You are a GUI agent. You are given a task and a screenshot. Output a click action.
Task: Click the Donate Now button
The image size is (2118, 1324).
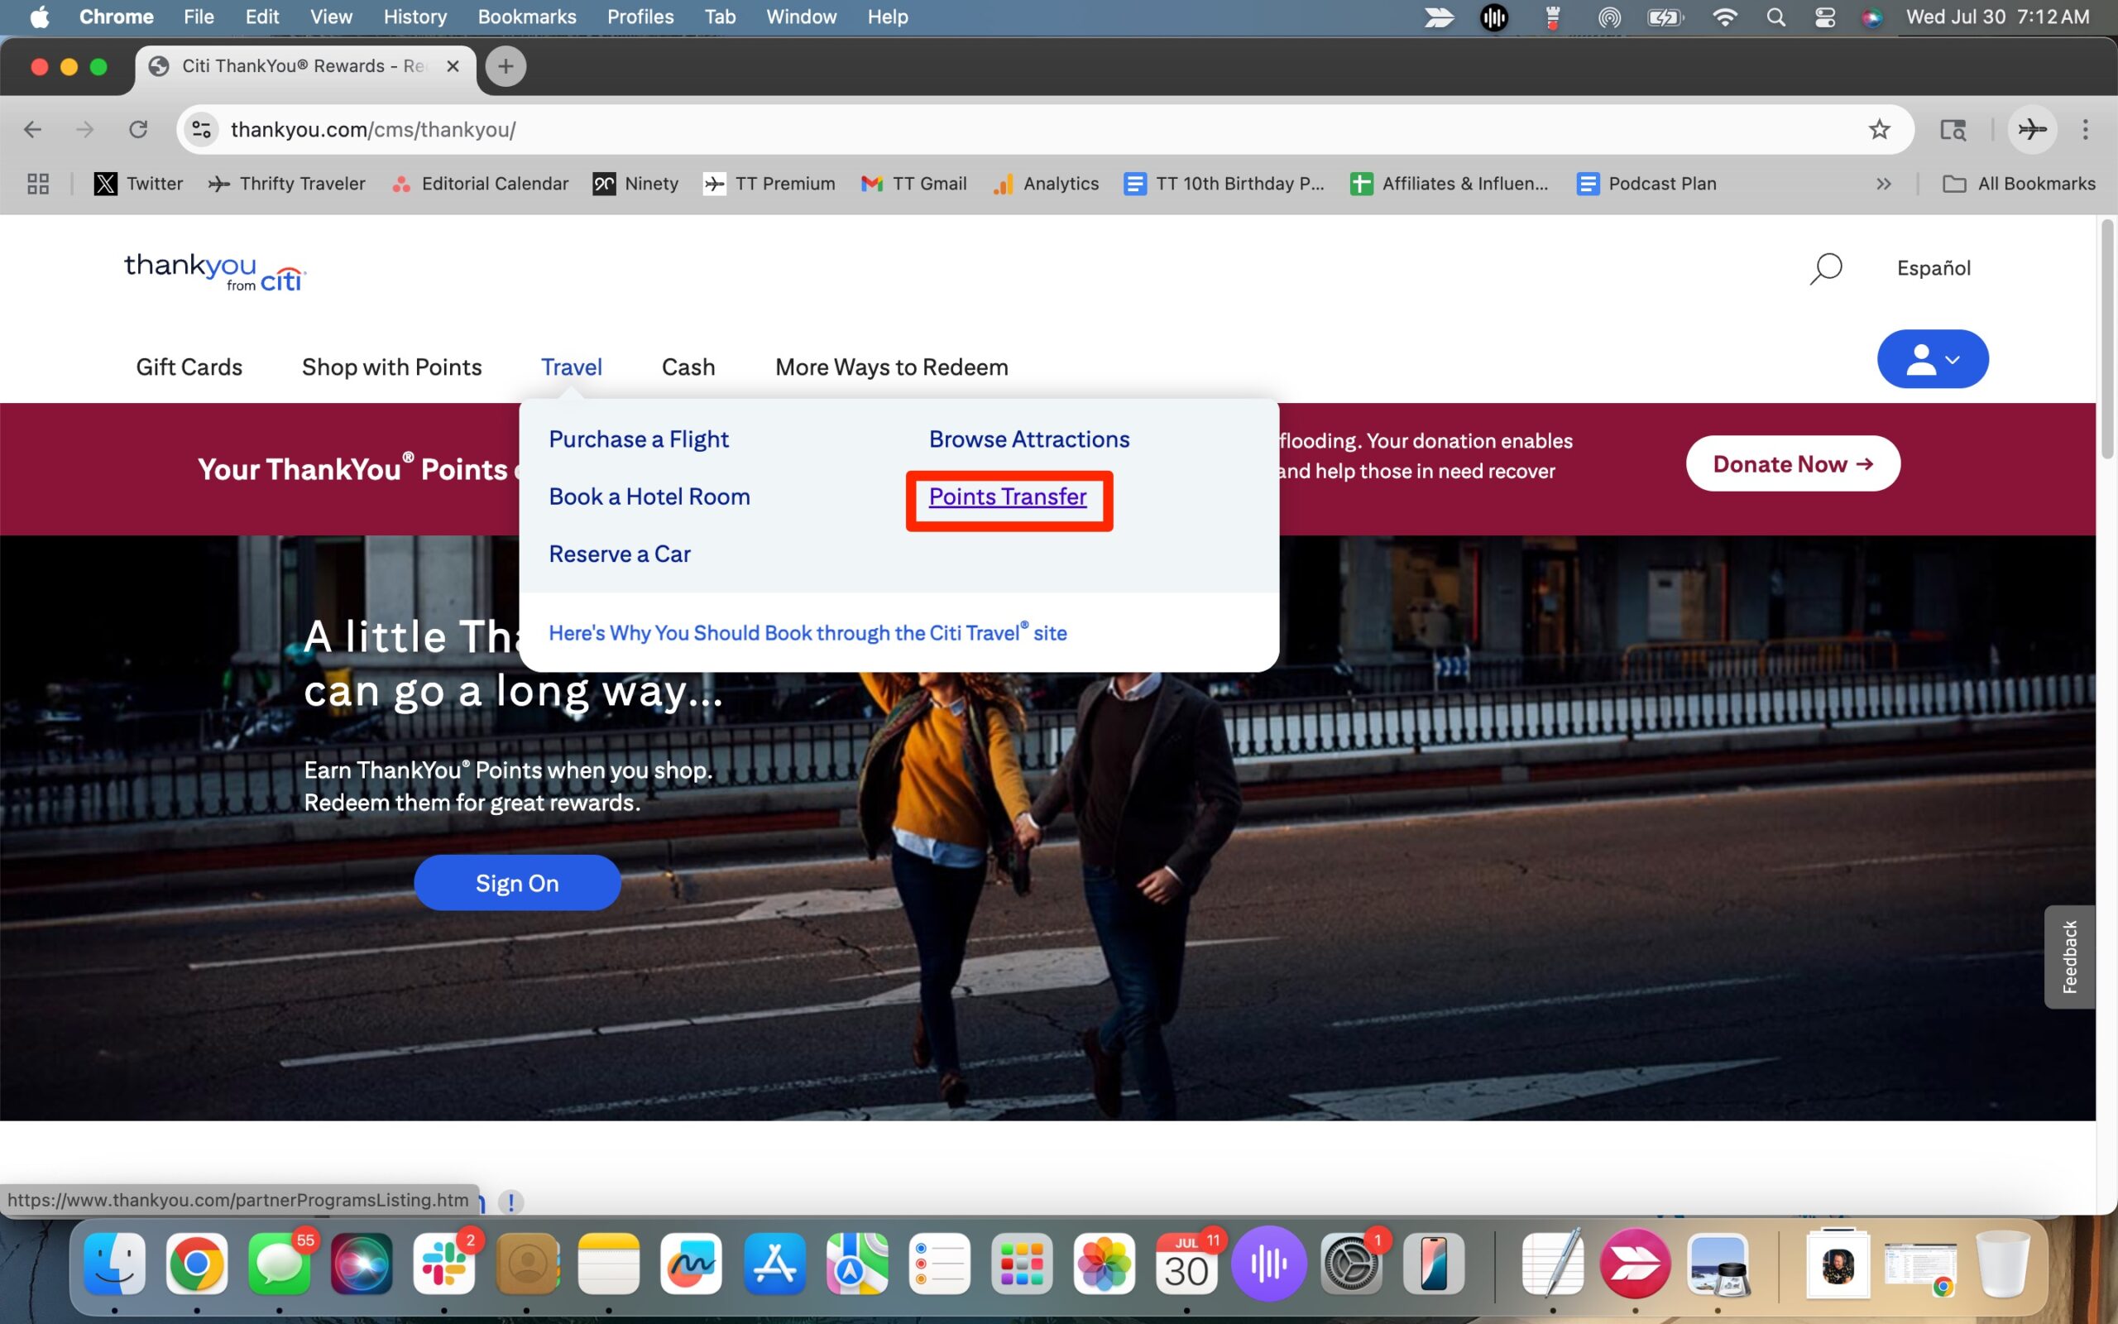[x=1792, y=463]
